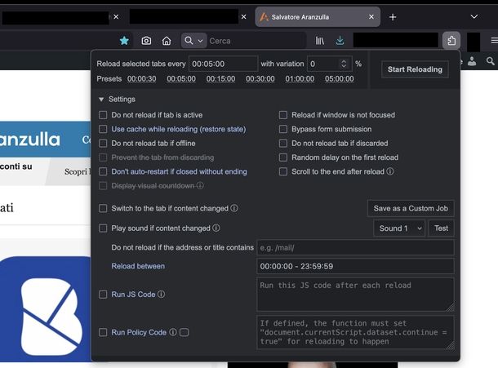
Task: Select the 00:05:00 preset link
Action: tap(181, 79)
